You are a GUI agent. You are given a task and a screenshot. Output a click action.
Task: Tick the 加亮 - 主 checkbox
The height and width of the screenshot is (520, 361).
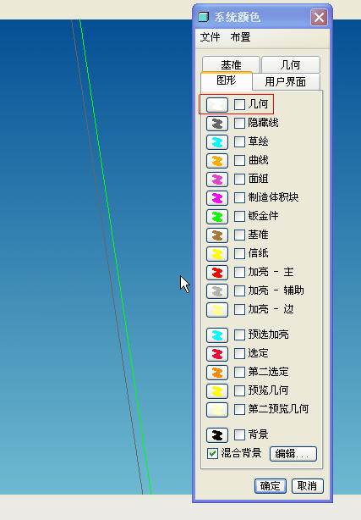(239, 272)
